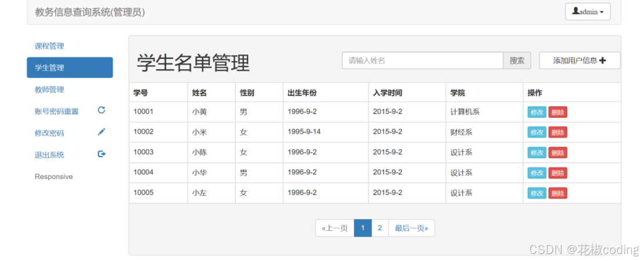This screenshot has height=261, width=641.
Task: Click the 学院 column header
Action: [457, 93]
